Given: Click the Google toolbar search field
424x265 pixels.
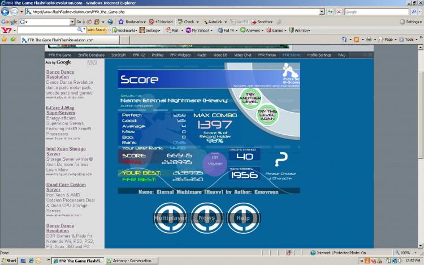Looking at the screenshot, I should pos(47,22).
